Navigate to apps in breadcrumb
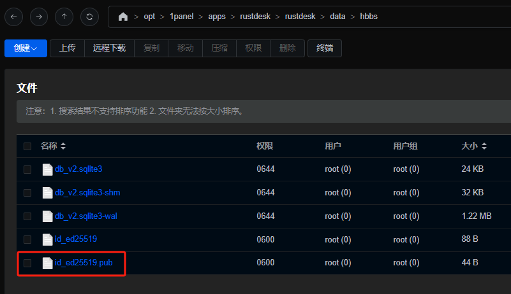The height and width of the screenshot is (294, 511). 217,17
